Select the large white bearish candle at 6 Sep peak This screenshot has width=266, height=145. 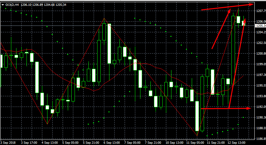(109, 44)
